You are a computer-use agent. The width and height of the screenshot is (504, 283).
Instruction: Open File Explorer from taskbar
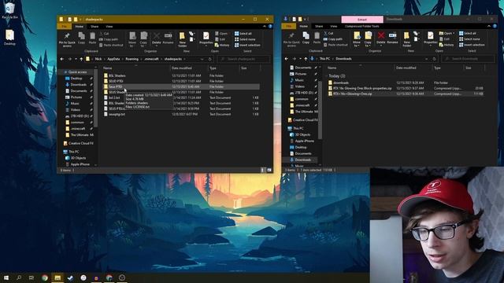click(x=57, y=277)
